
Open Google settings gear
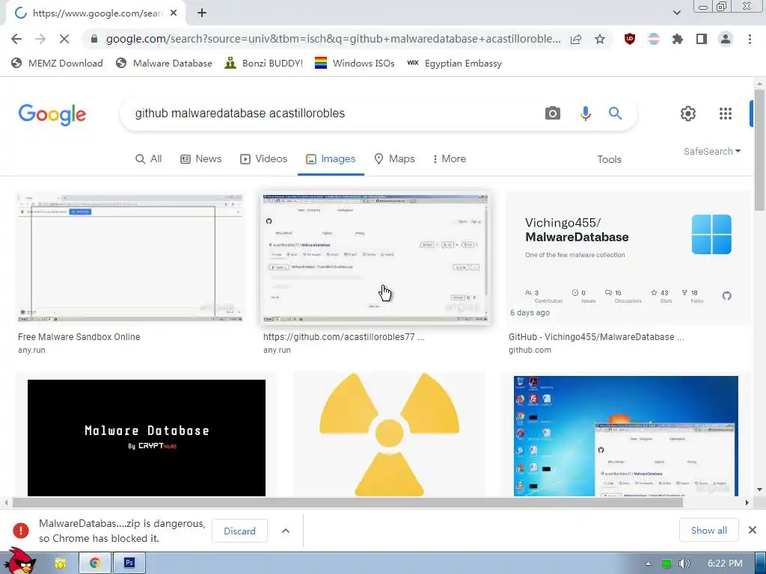pos(688,114)
